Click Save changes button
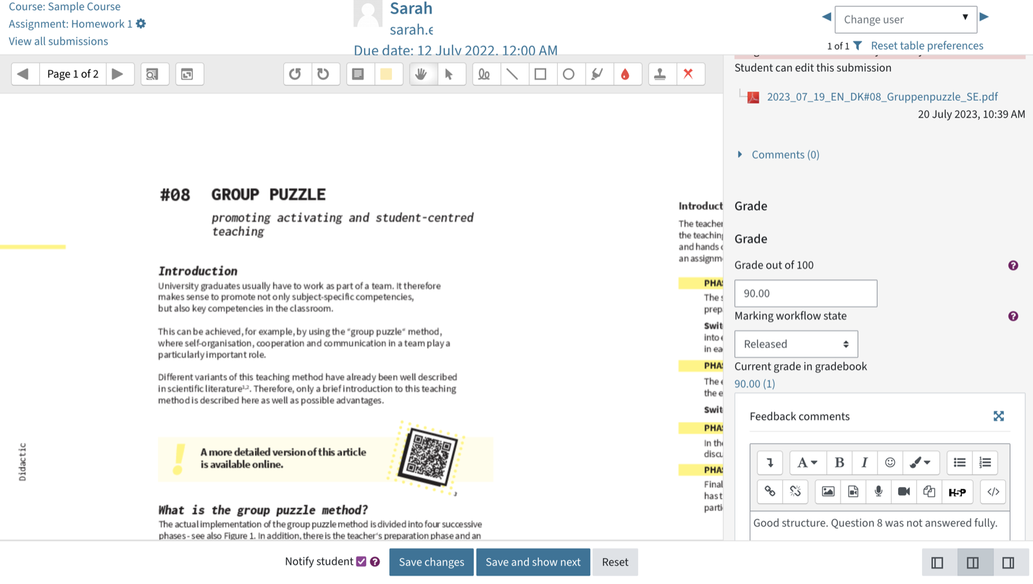The width and height of the screenshot is (1033, 584). pyautogui.click(x=431, y=562)
